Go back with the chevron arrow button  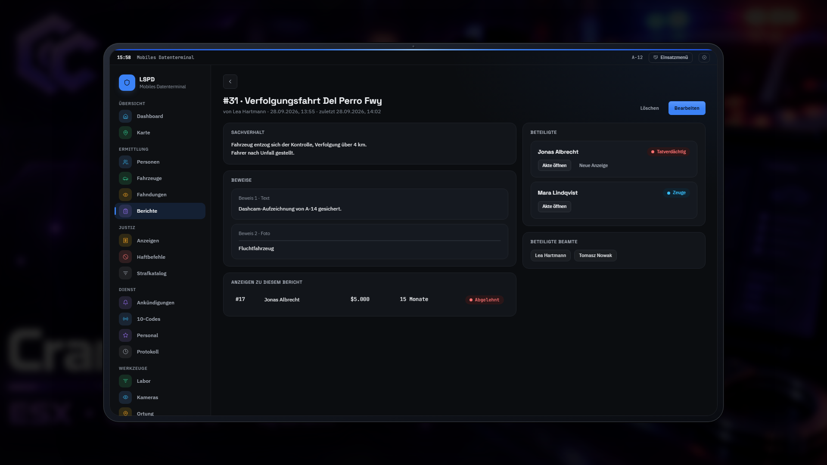230,81
